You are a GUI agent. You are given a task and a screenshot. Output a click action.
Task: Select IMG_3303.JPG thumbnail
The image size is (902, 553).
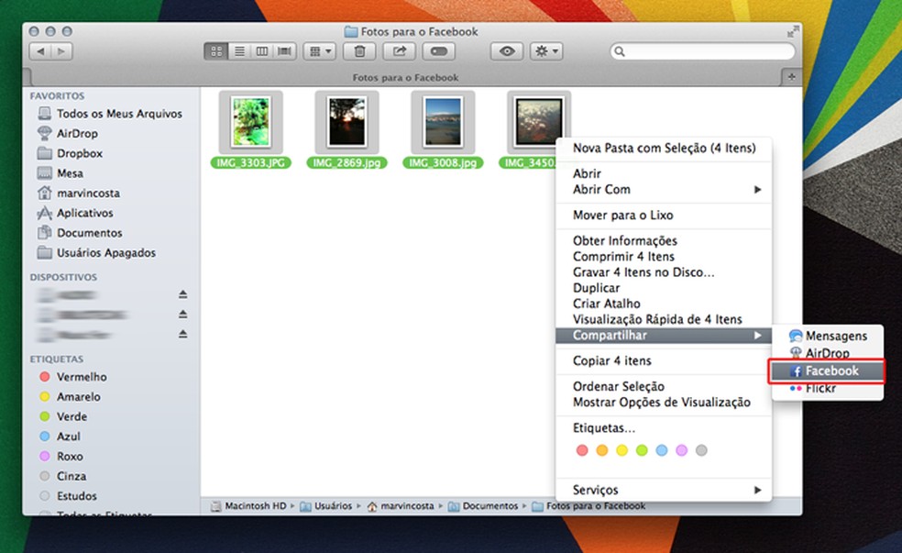coord(250,121)
